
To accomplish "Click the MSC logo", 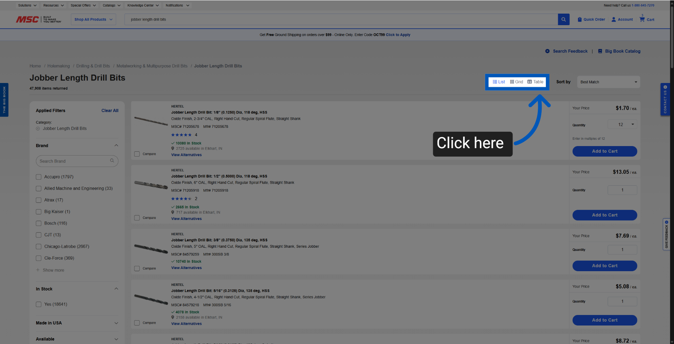I will pos(38,19).
